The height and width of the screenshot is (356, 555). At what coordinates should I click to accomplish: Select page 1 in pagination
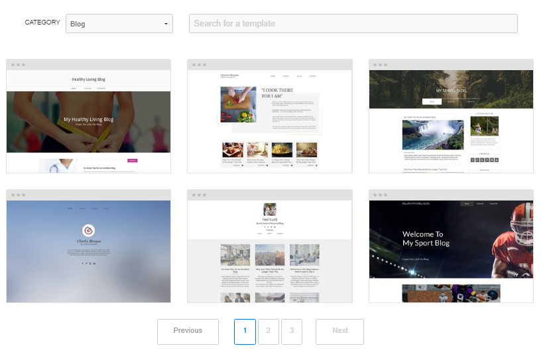[x=245, y=332]
